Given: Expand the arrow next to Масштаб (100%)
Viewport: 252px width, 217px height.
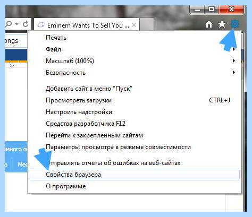Looking at the screenshot, I should click(234, 61).
